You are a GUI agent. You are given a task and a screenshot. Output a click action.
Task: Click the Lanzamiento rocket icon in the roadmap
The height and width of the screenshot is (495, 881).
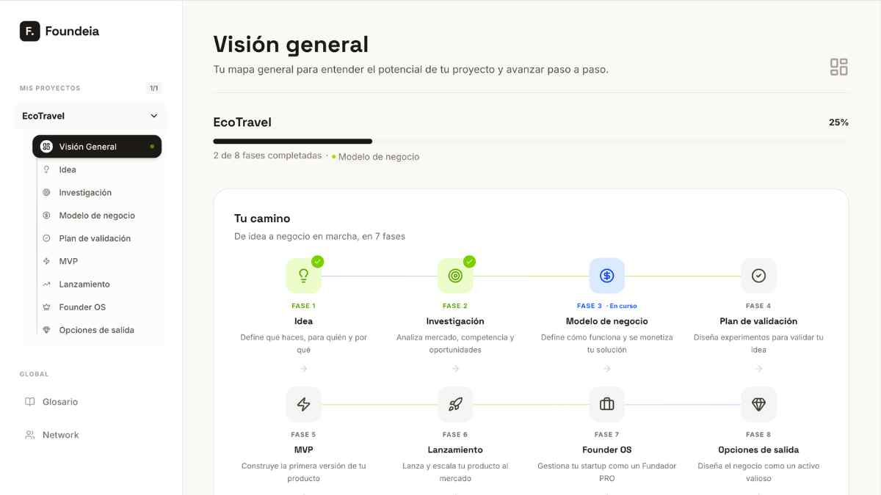(455, 404)
